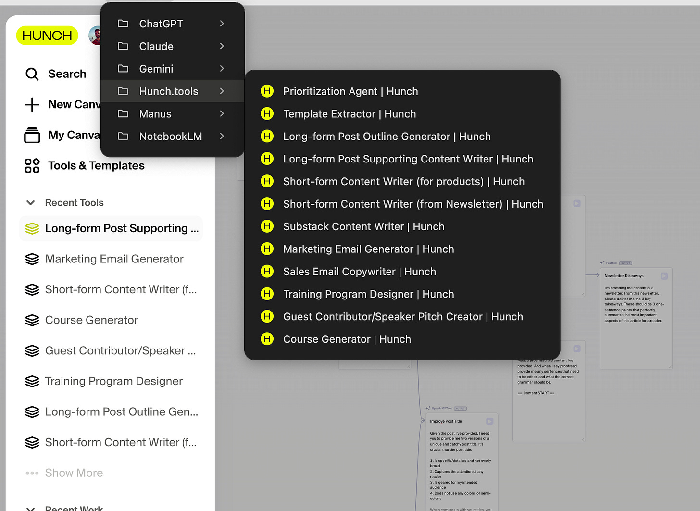Collapse the Recent Tools section chevron
The height and width of the screenshot is (511, 700).
30,203
